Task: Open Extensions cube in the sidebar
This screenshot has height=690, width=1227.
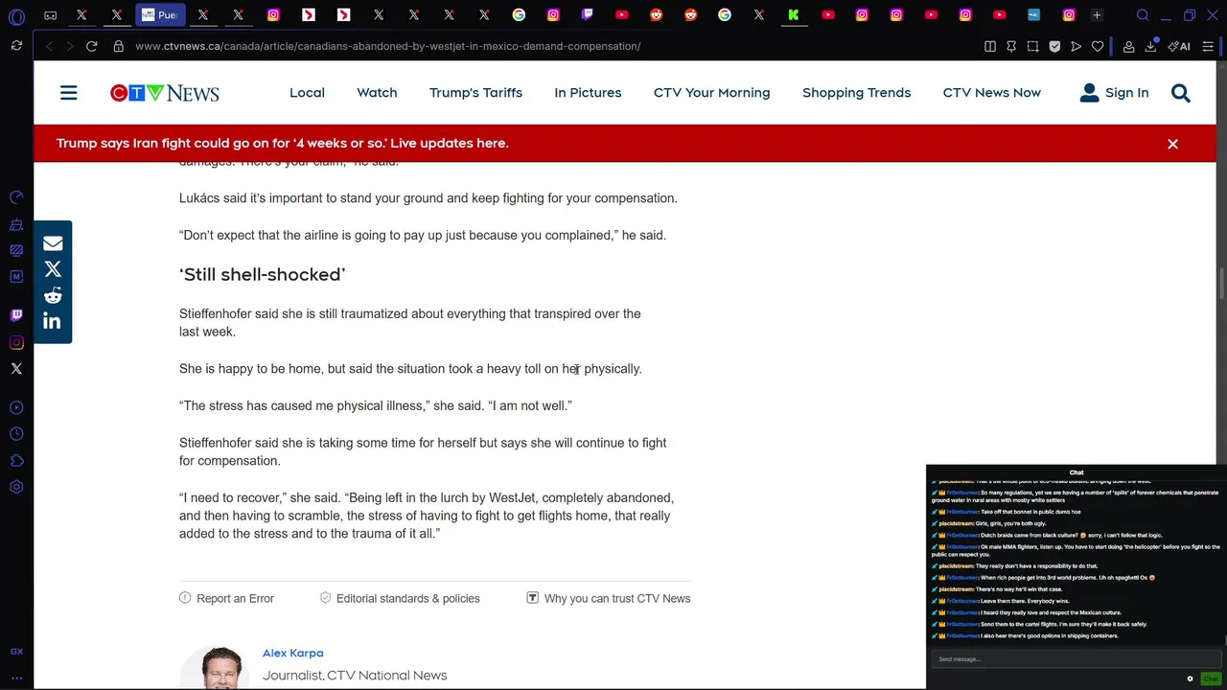Action: coord(16,461)
